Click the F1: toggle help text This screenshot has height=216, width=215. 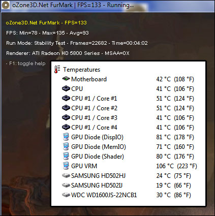pyautogui.click(x=27, y=64)
